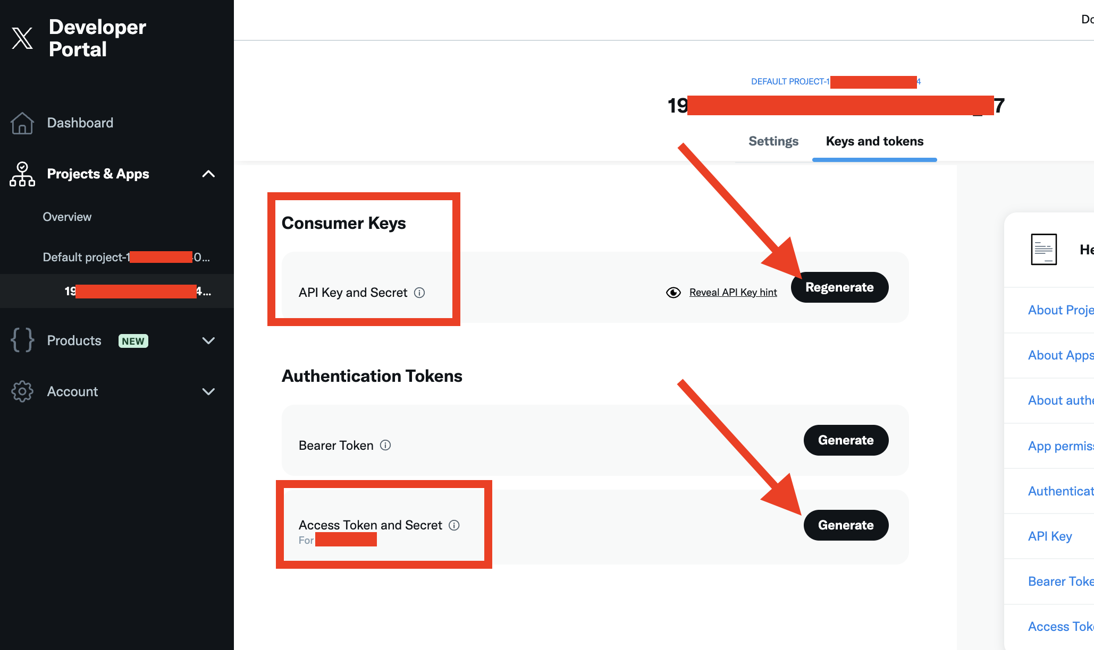Expand the Account menu chevron
Viewport: 1094px width, 650px height.
tap(209, 391)
